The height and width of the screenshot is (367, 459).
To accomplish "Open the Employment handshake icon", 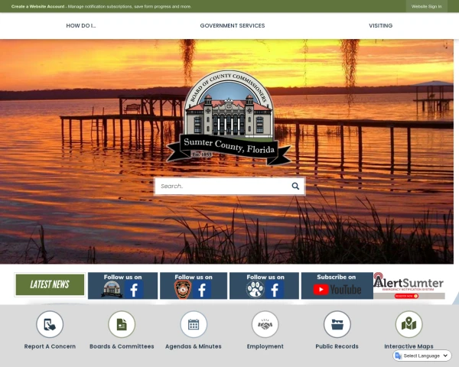I will 265,324.
